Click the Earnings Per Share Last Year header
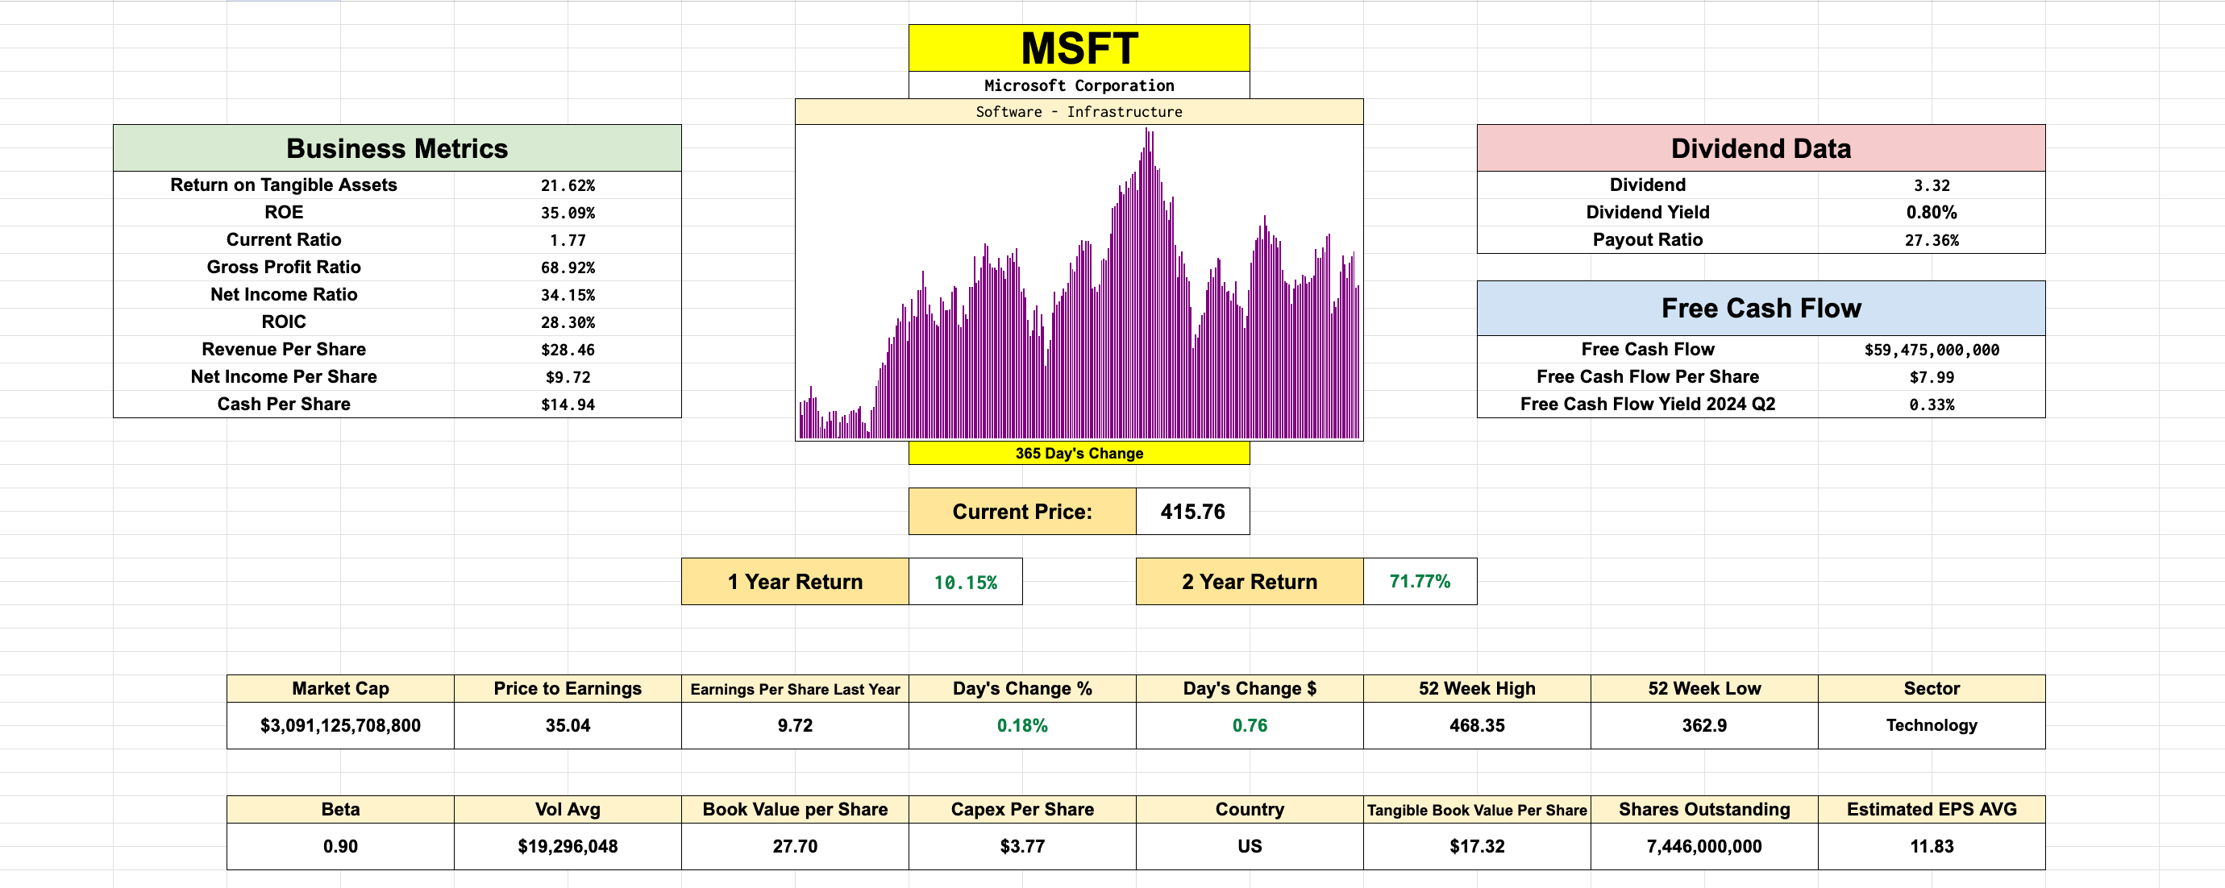2225x888 pixels. (x=795, y=689)
